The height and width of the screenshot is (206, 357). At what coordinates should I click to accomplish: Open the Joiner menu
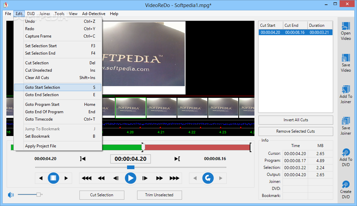pos(45,14)
